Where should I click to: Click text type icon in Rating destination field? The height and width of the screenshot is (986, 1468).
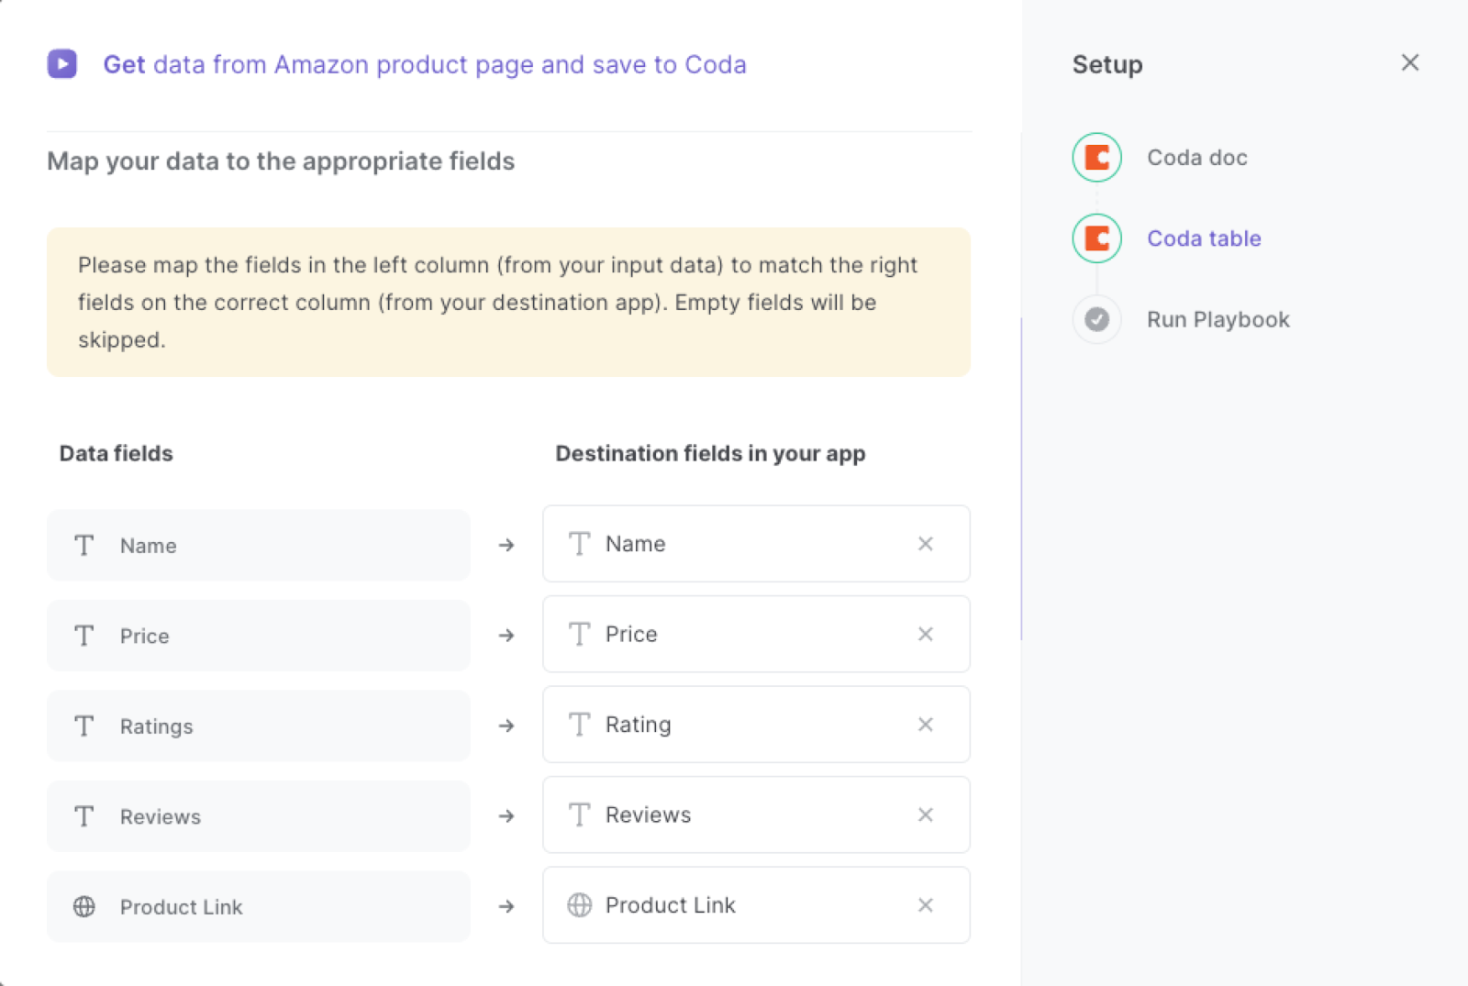580,725
